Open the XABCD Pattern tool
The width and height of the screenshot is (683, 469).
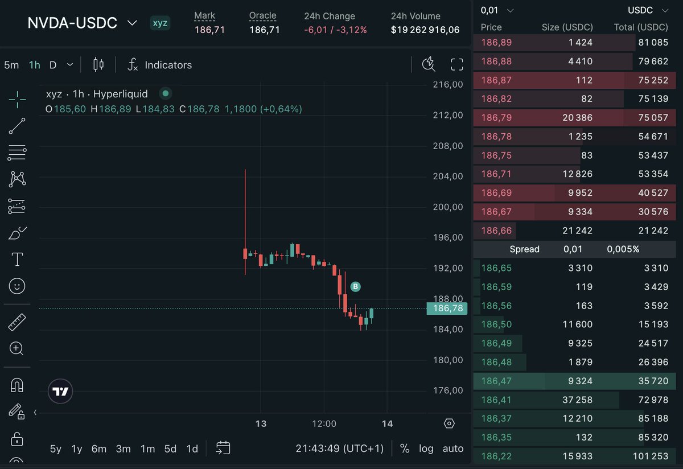tap(16, 179)
